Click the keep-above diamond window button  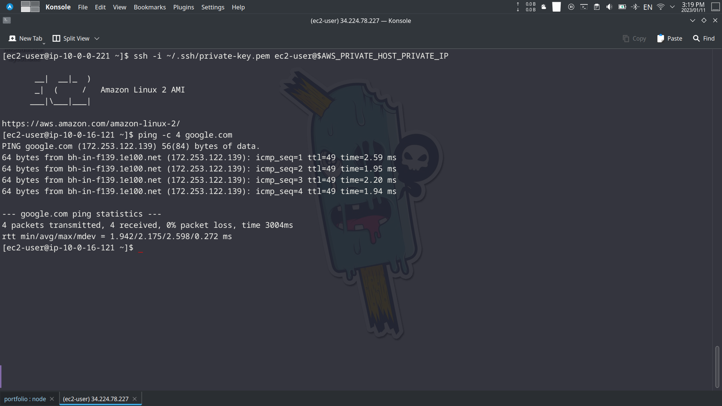[x=704, y=21]
